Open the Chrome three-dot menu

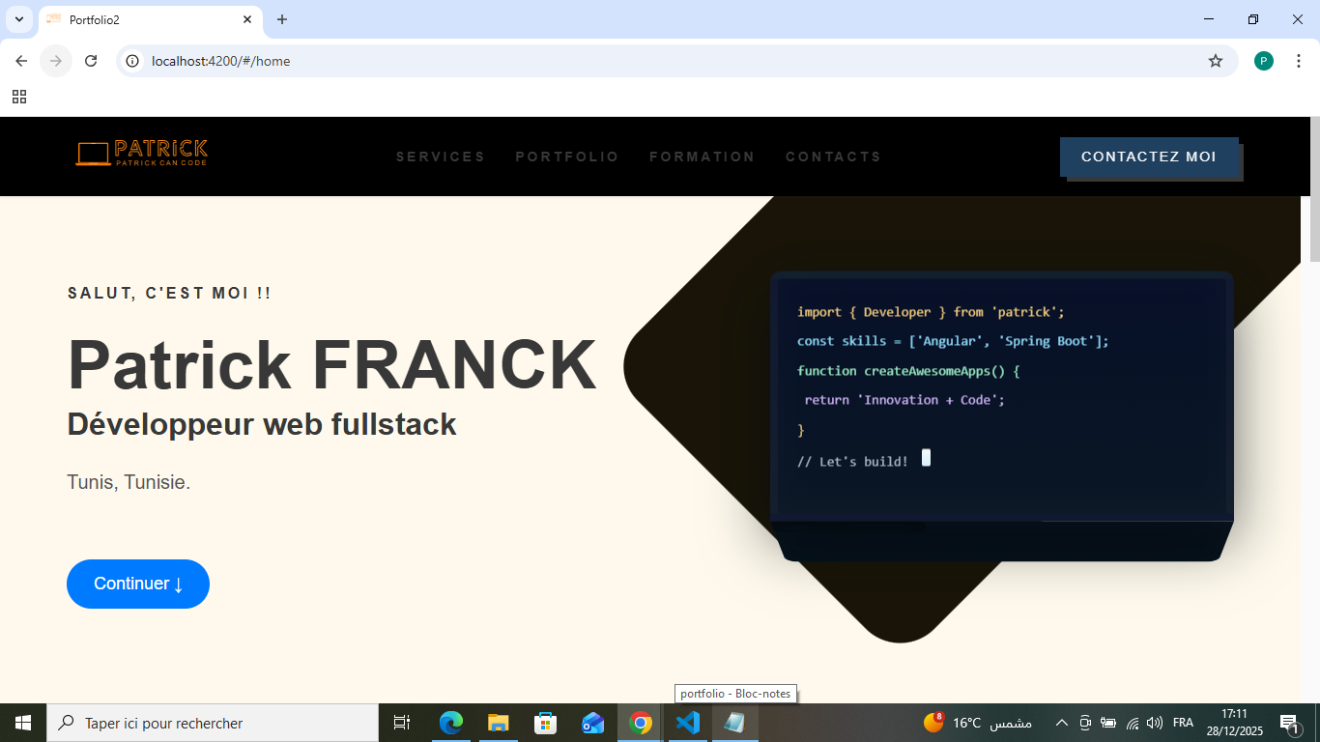1299,60
